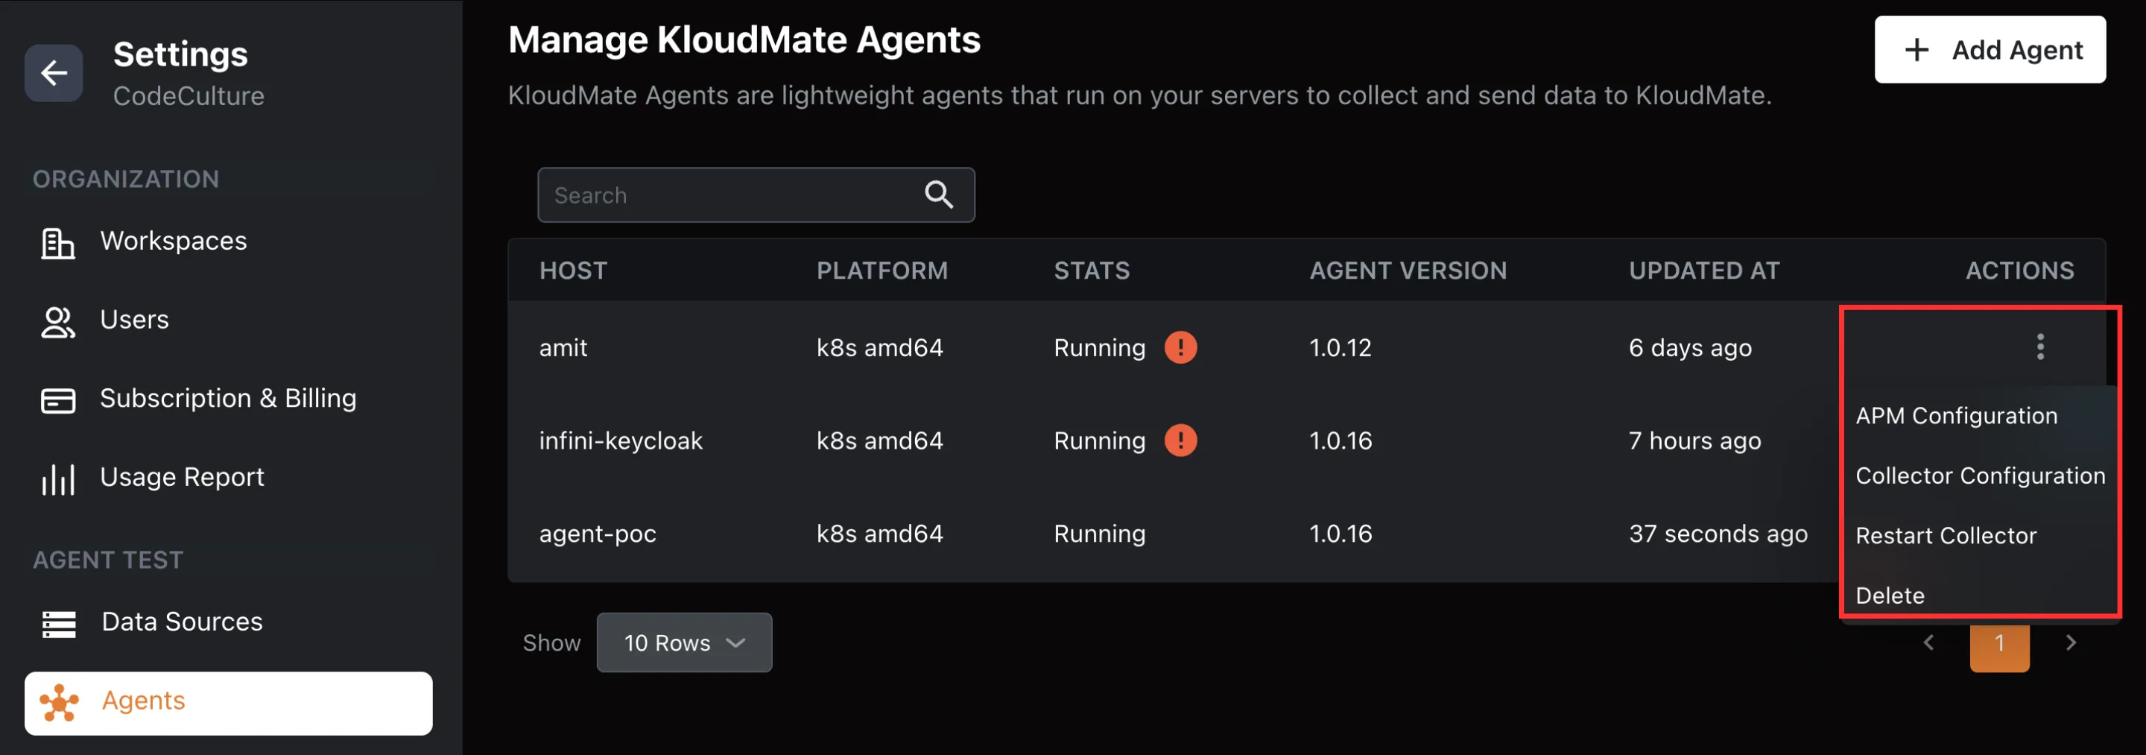
Task: Go to Subscription & Billing
Action: click(x=227, y=398)
